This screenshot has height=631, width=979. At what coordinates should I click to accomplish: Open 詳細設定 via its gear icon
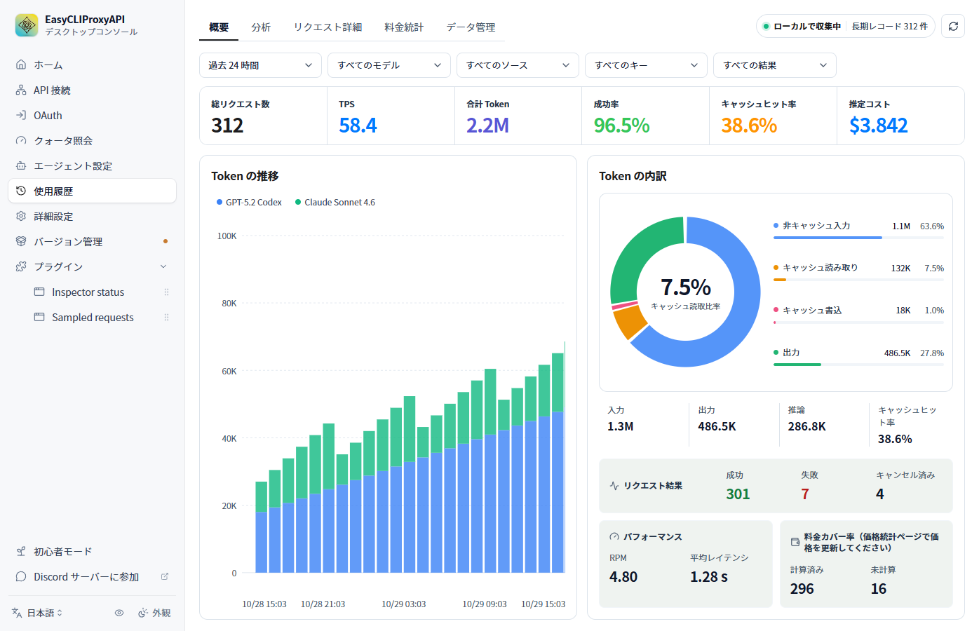[x=21, y=216]
